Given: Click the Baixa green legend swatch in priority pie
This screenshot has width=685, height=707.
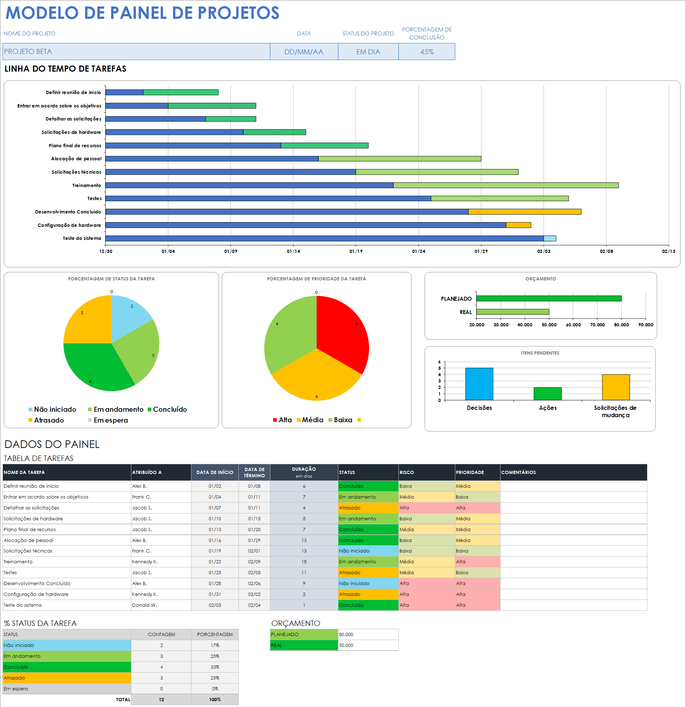Looking at the screenshot, I should pos(330,420).
